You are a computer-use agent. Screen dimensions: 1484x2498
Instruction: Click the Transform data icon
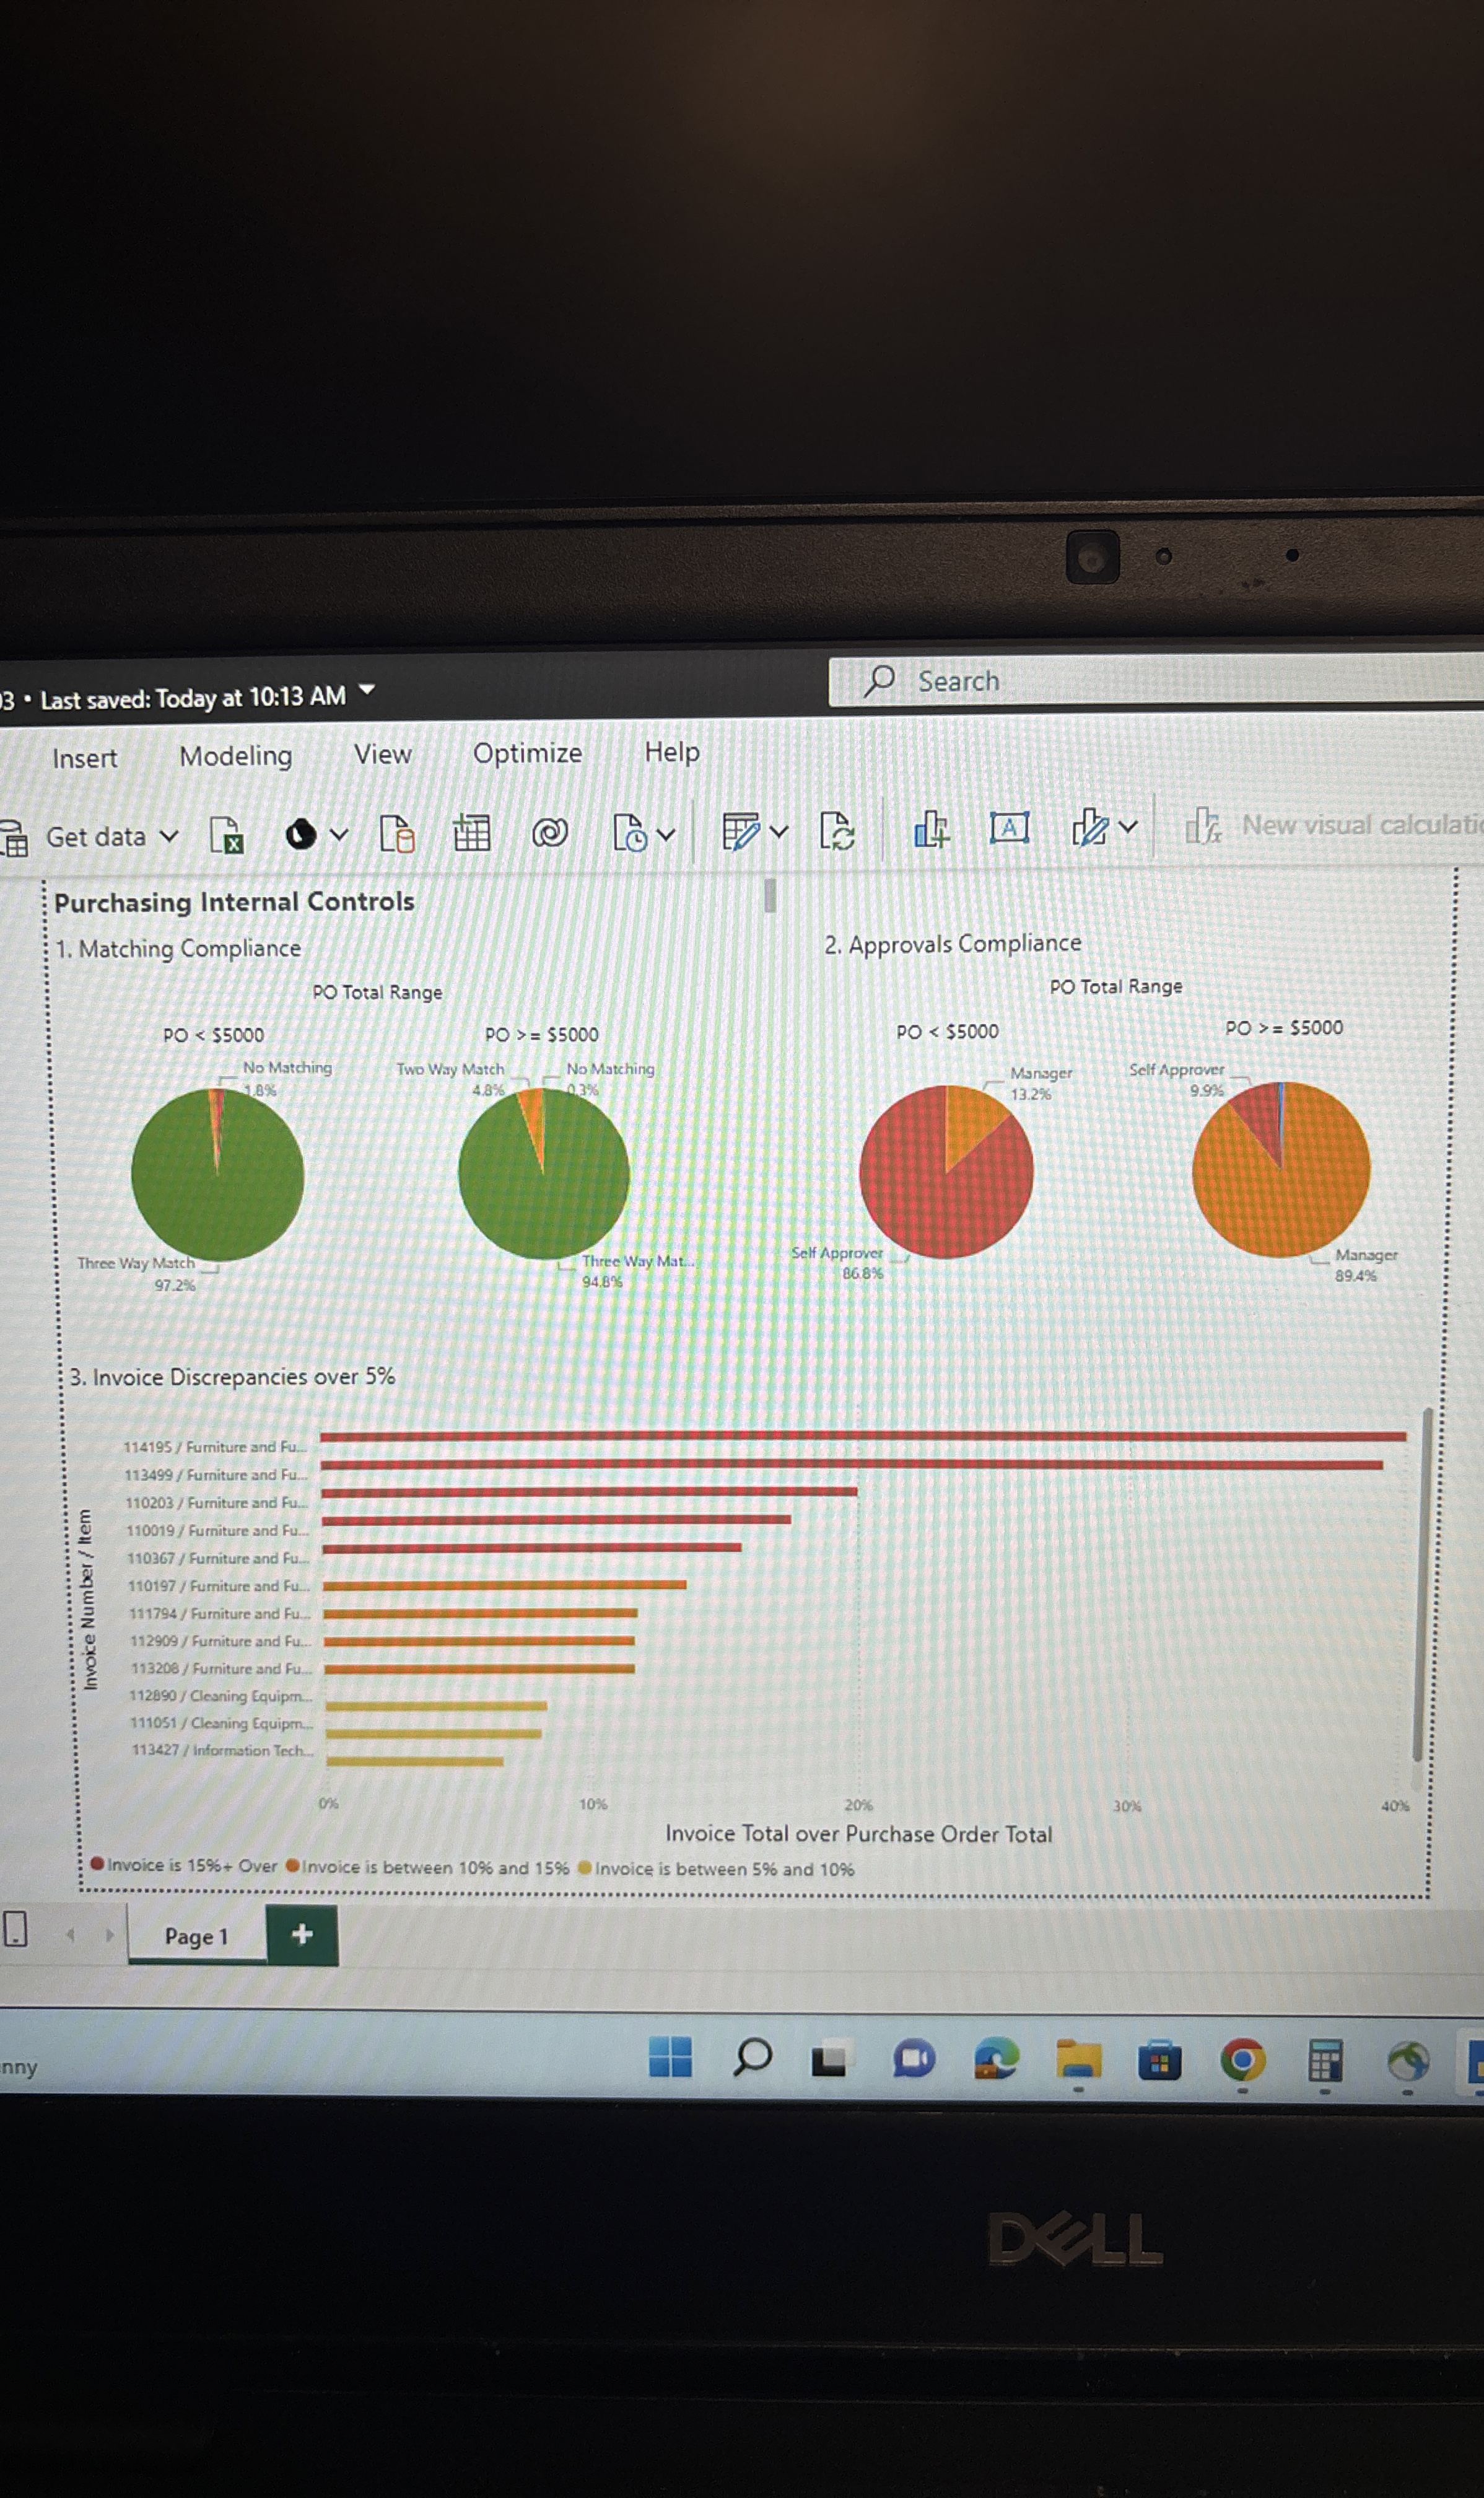[741, 831]
